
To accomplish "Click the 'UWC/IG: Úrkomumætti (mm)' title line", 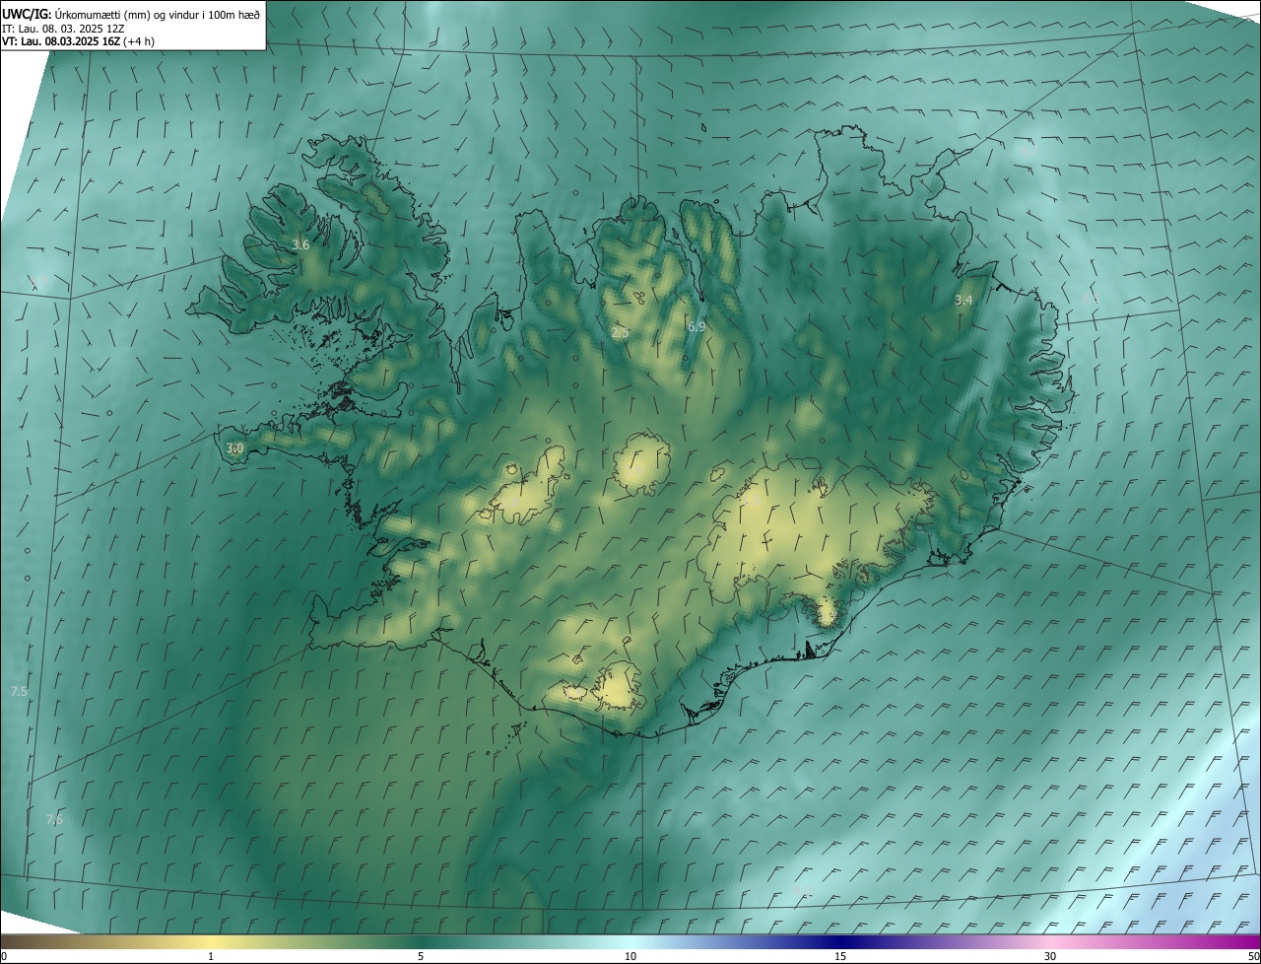I will pyautogui.click(x=132, y=14).
